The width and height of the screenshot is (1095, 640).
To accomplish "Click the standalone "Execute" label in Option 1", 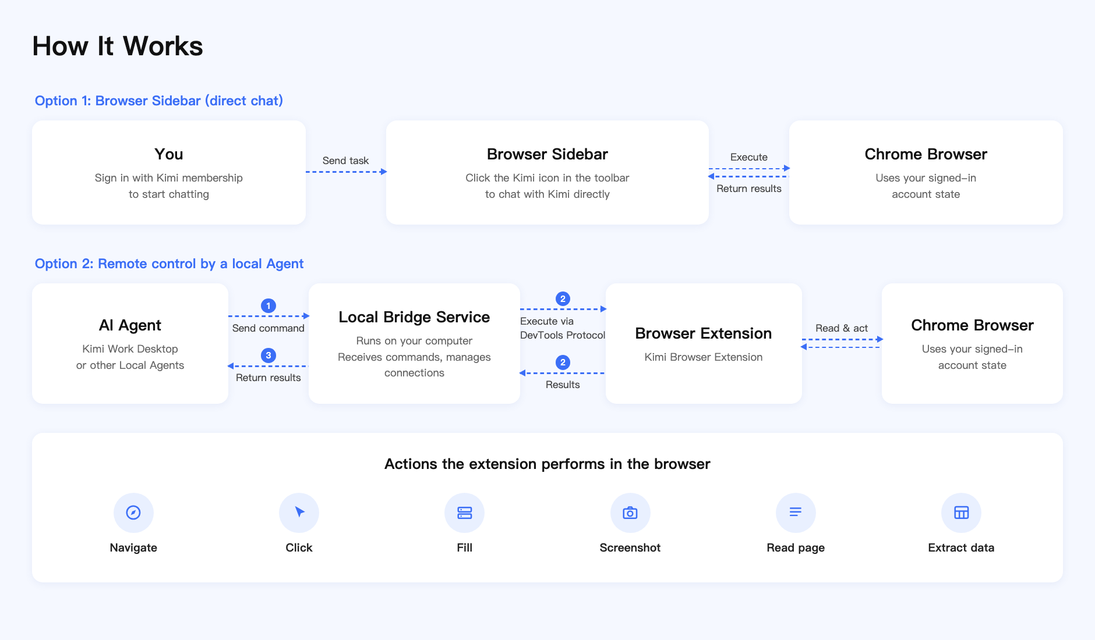I will pos(749,157).
